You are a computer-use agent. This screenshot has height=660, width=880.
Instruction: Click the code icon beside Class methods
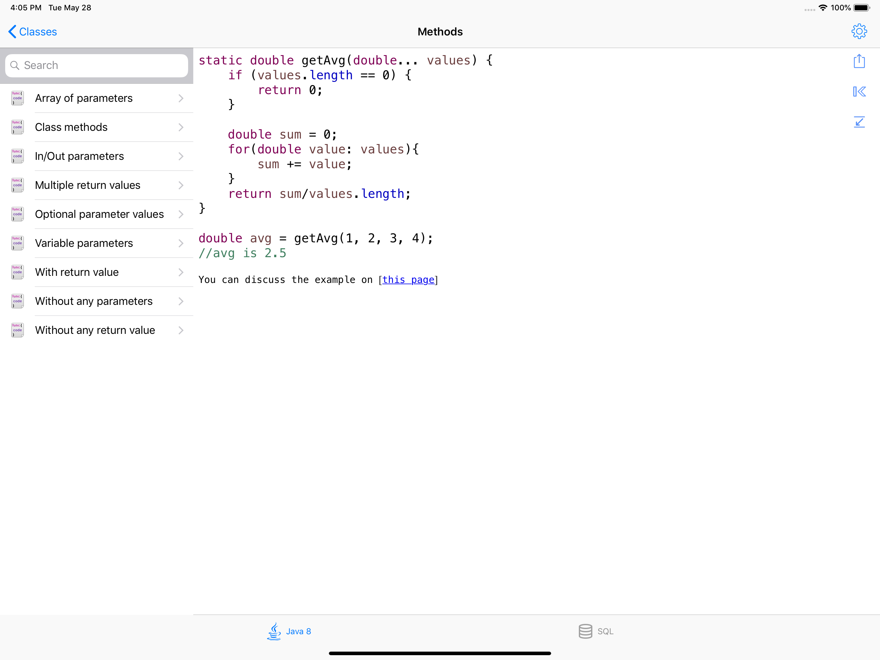click(17, 127)
